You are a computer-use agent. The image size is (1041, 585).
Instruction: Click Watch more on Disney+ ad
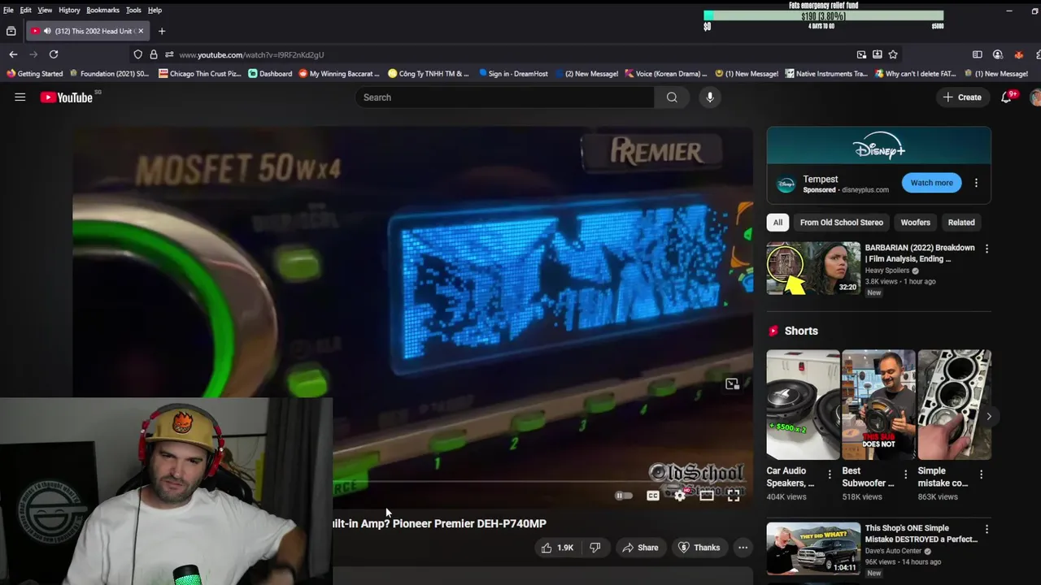(931, 183)
